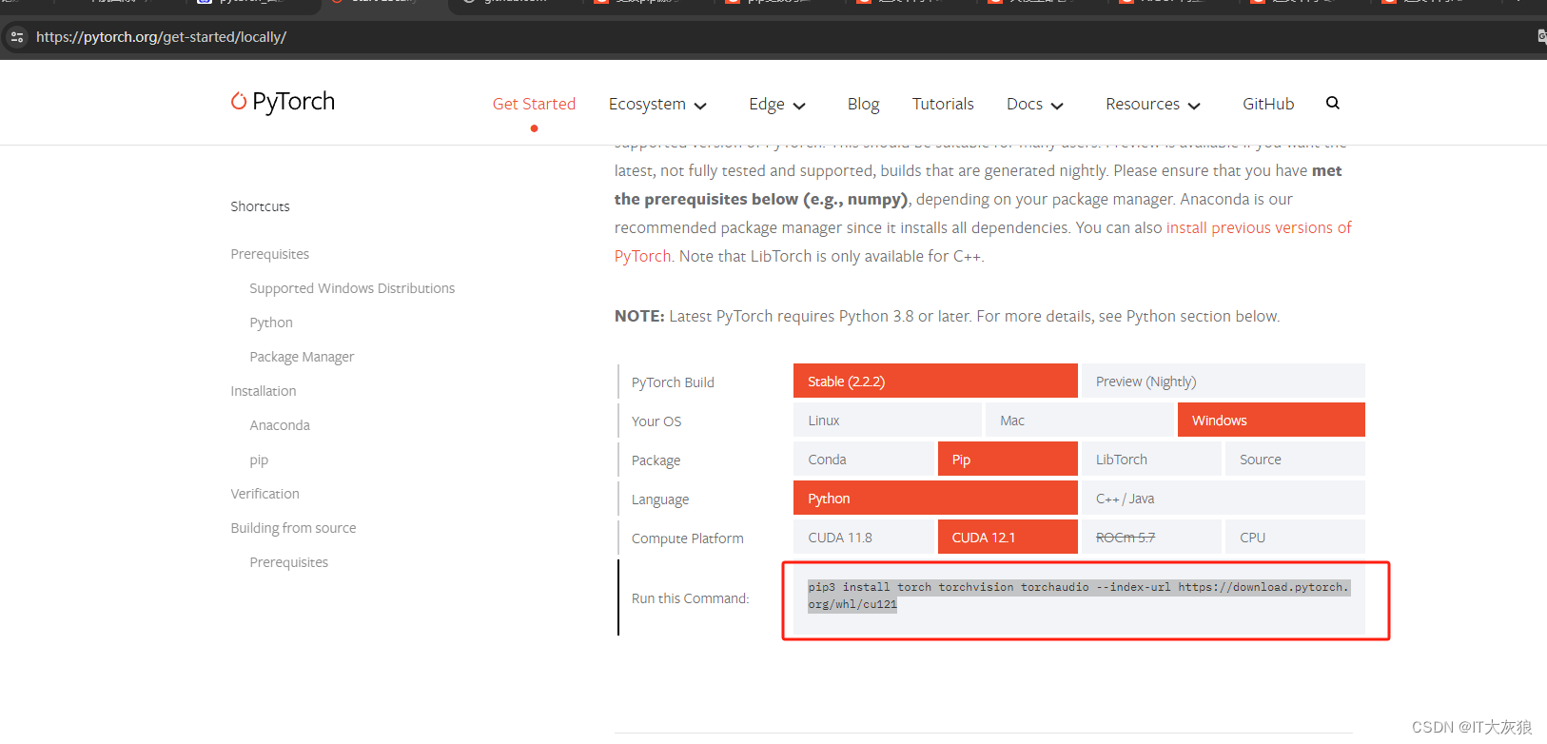Click the pytorch.org URL address field
Viewport: 1547px width, 744px height.
pos(161,37)
